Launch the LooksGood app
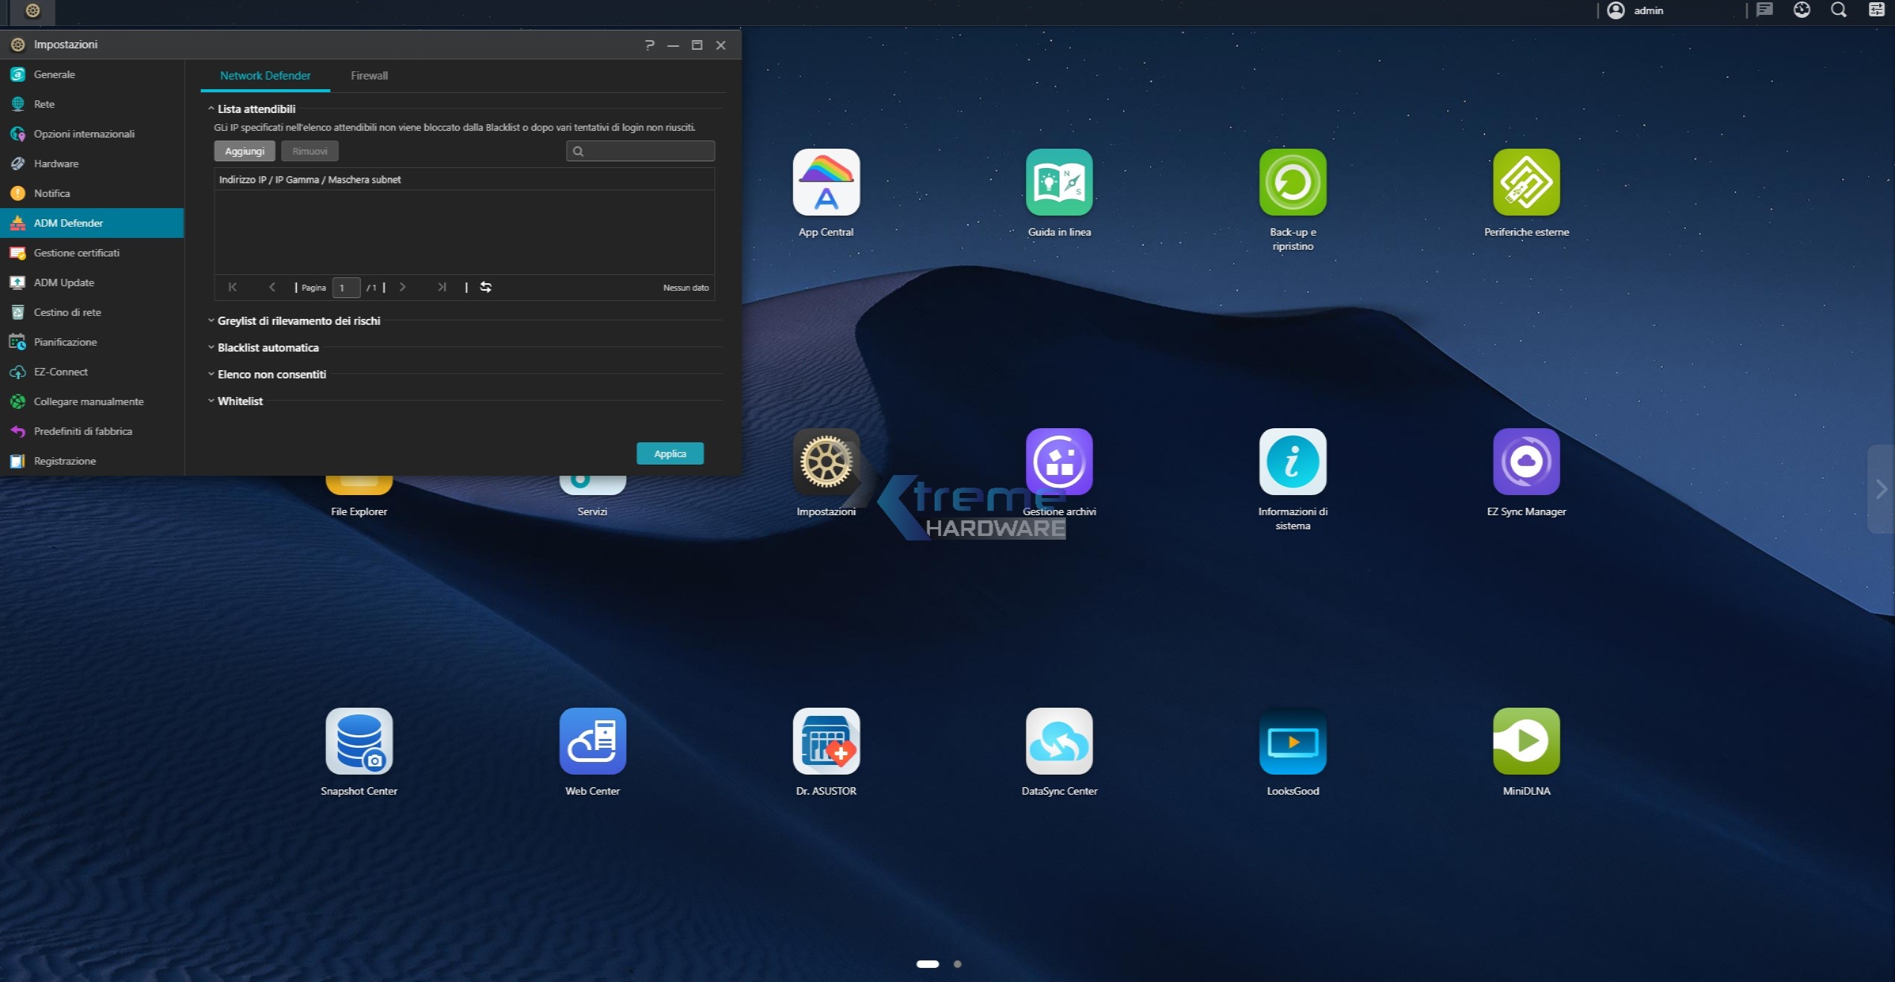Viewport: 1895px width, 982px height. [x=1292, y=741]
